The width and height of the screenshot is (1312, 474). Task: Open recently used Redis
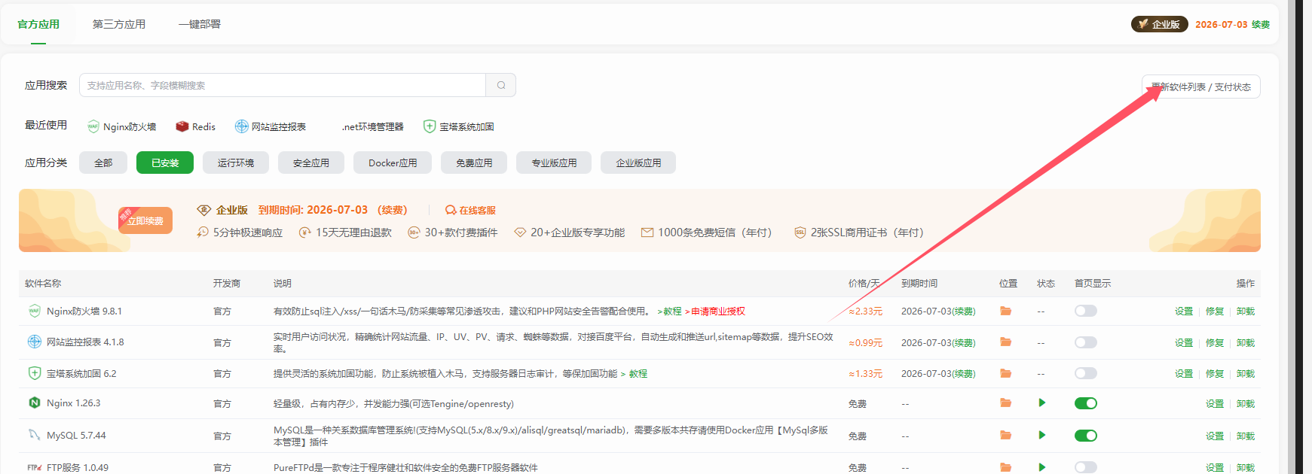[x=196, y=126]
